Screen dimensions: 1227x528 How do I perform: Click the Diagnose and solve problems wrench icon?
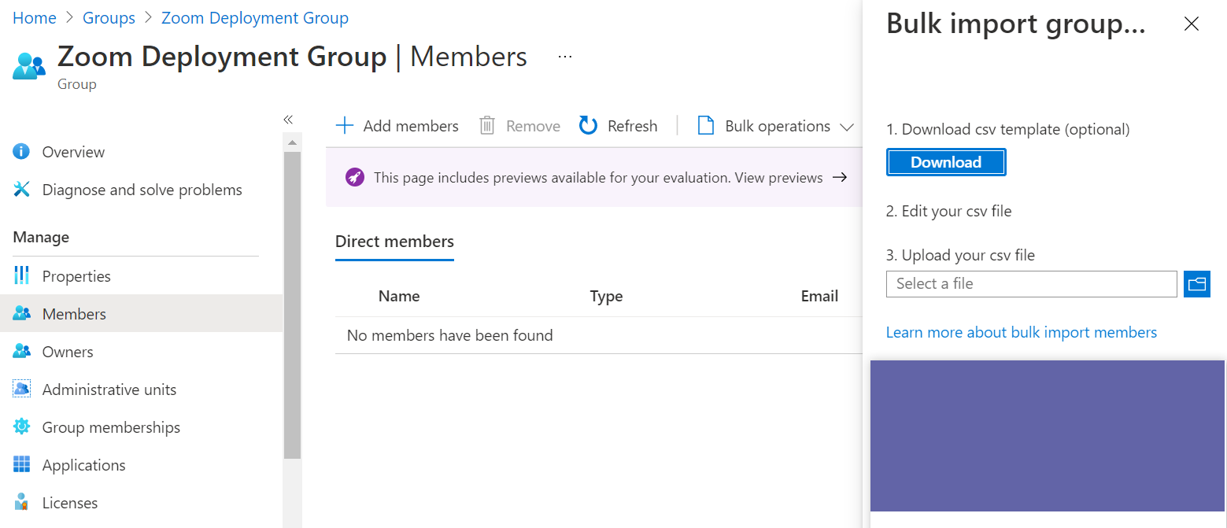21,190
